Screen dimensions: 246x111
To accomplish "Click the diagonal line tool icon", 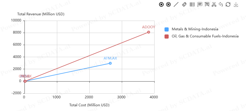I will pos(176,4).
